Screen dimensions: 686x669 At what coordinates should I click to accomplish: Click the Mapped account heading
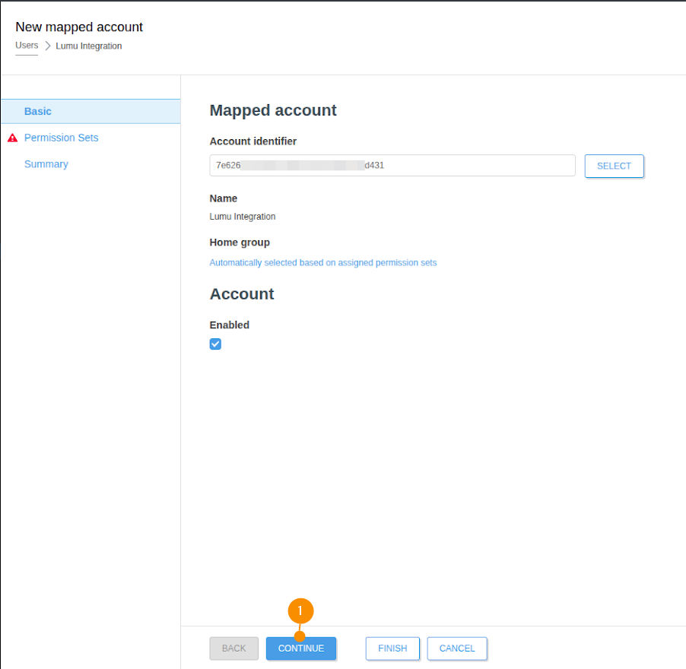[272, 110]
